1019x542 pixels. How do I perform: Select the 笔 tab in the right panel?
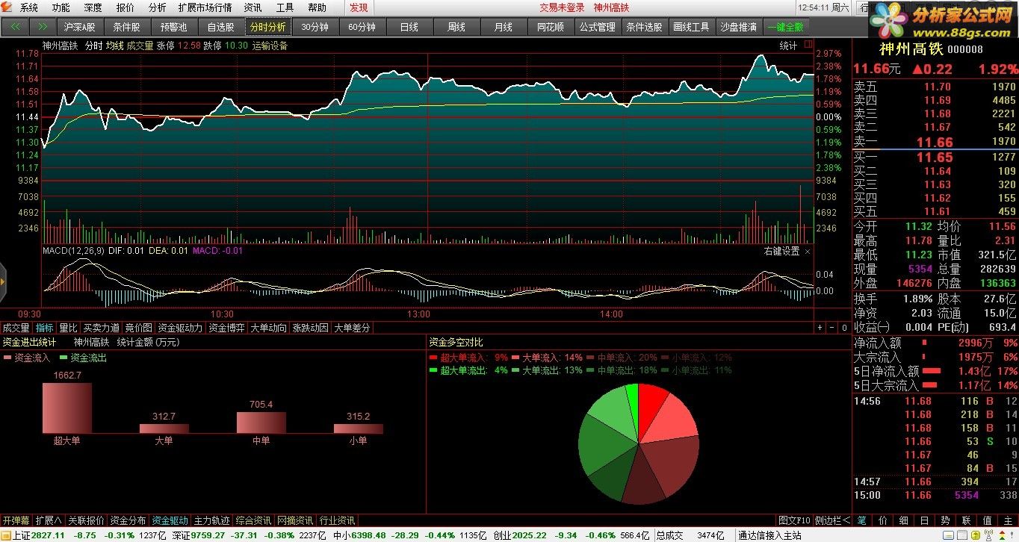point(861,520)
